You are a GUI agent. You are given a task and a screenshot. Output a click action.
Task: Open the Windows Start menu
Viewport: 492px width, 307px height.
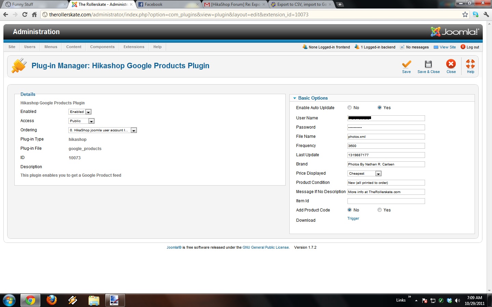(9, 301)
